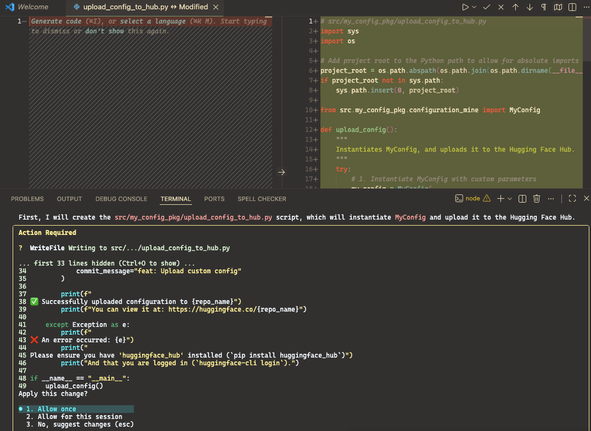
Task: Select the upload_config_to_hub.py Modified tab
Action: [x=145, y=7]
